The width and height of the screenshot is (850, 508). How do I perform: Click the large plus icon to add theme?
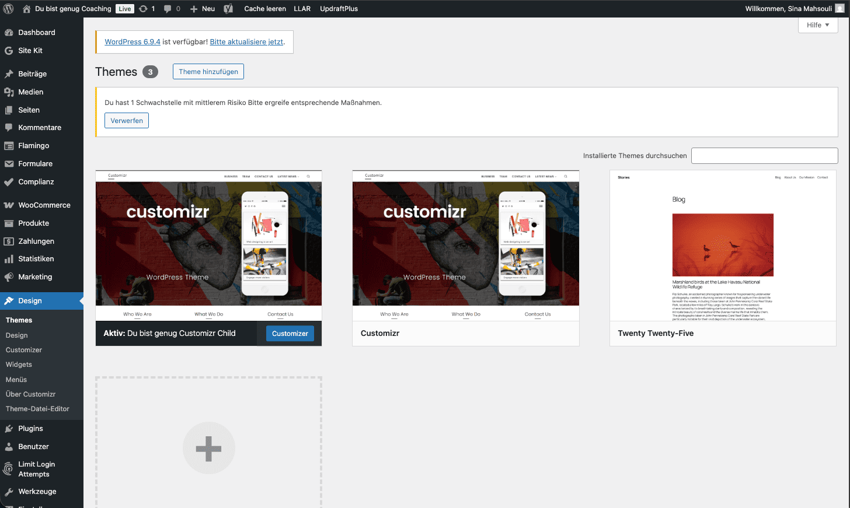[x=208, y=448]
